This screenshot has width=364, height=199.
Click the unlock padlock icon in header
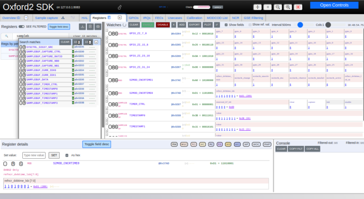click(119, 7)
